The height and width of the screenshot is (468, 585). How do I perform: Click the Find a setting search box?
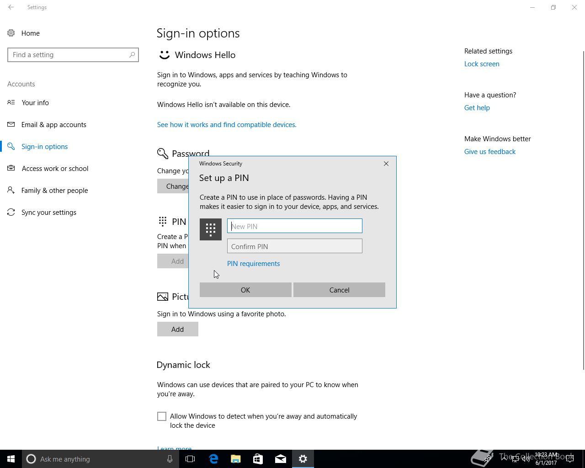pos(73,55)
